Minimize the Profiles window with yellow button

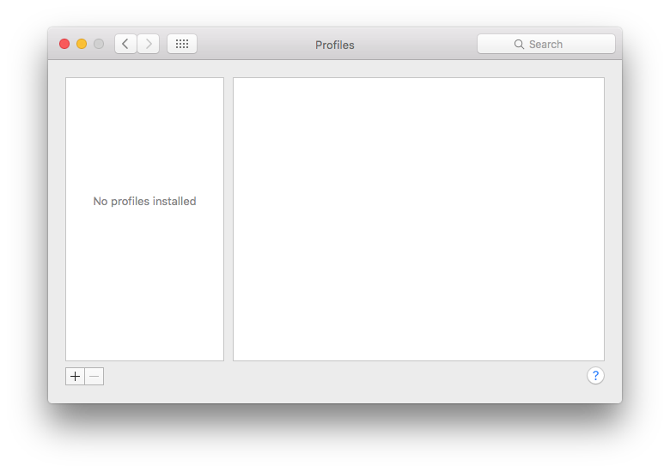pyautogui.click(x=82, y=44)
